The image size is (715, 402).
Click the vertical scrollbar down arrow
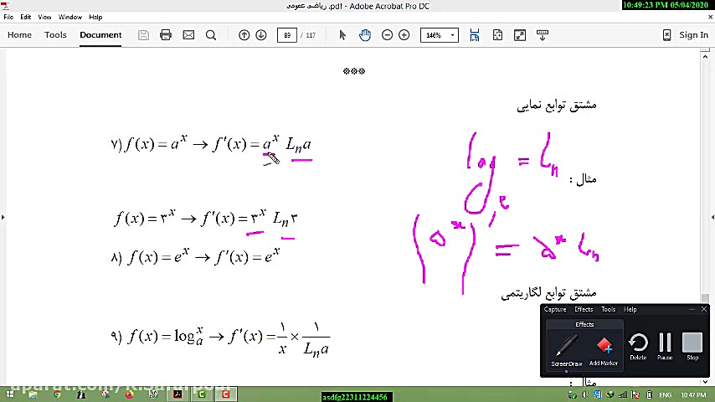coord(705,382)
